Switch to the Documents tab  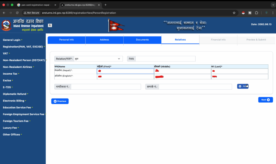coord(142,40)
